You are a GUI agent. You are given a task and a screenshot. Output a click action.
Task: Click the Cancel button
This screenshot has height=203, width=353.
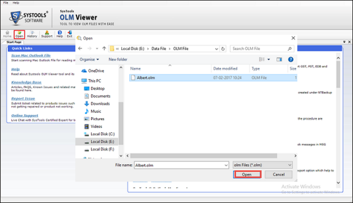click(279, 174)
